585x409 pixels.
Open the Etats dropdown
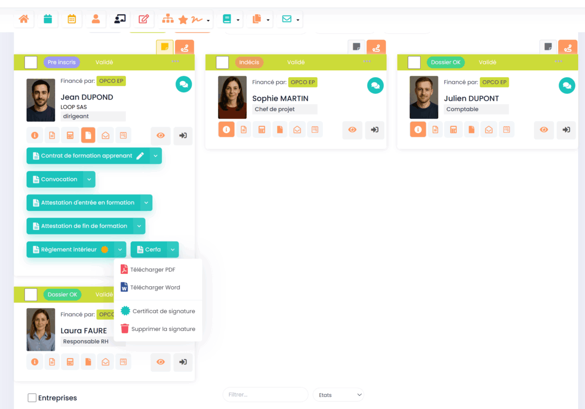[x=338, y=395]
